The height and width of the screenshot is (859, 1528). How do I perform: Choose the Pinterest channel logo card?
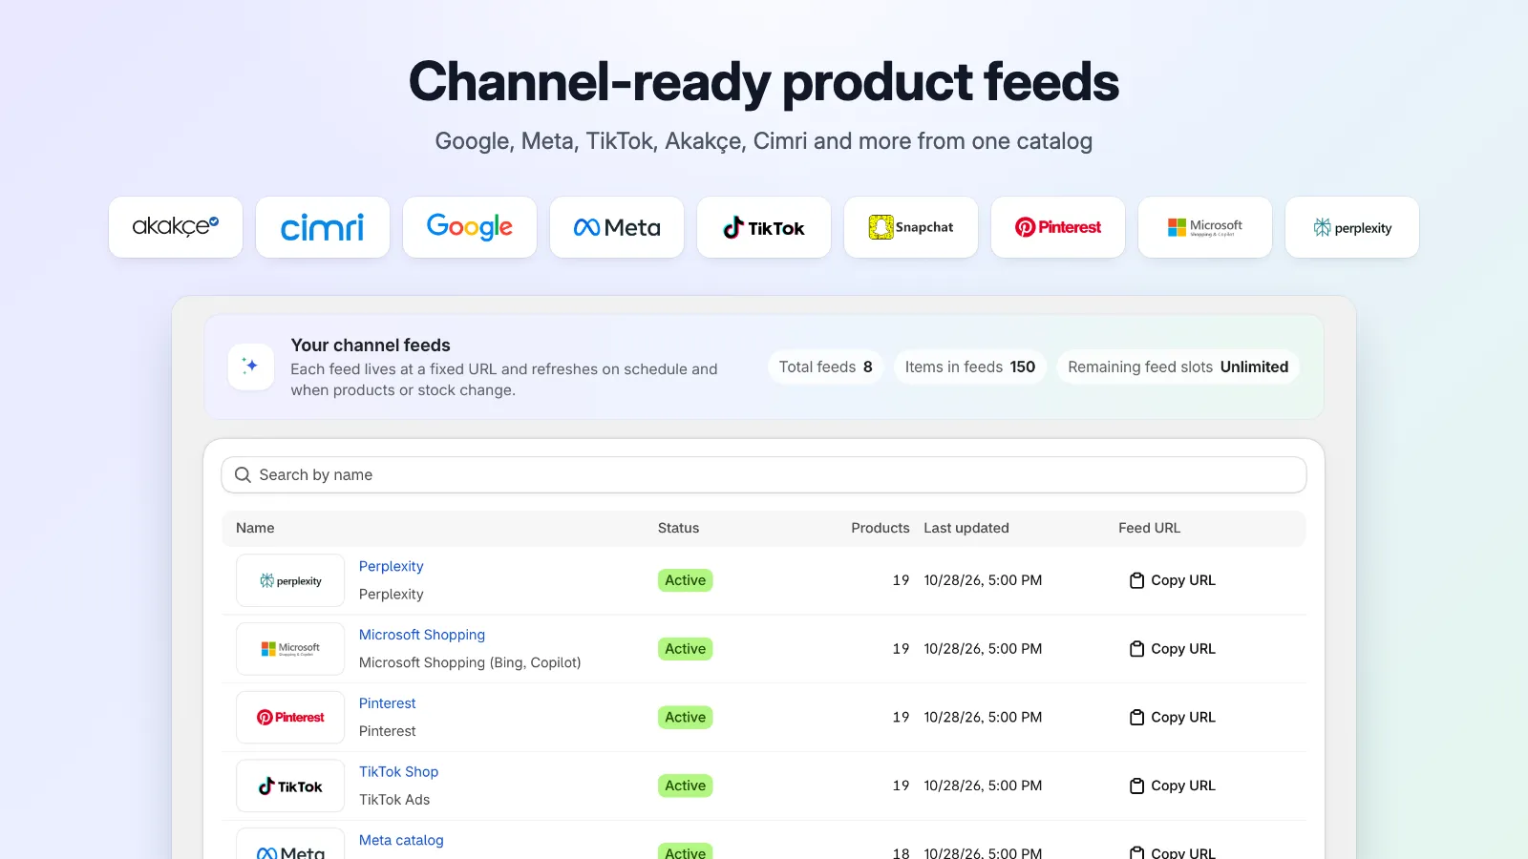tap(1058, 227)
